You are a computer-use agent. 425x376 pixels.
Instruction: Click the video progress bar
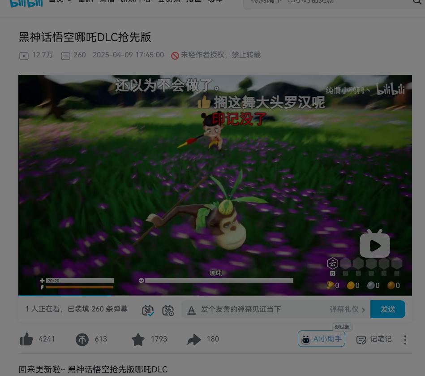[215, 295]
